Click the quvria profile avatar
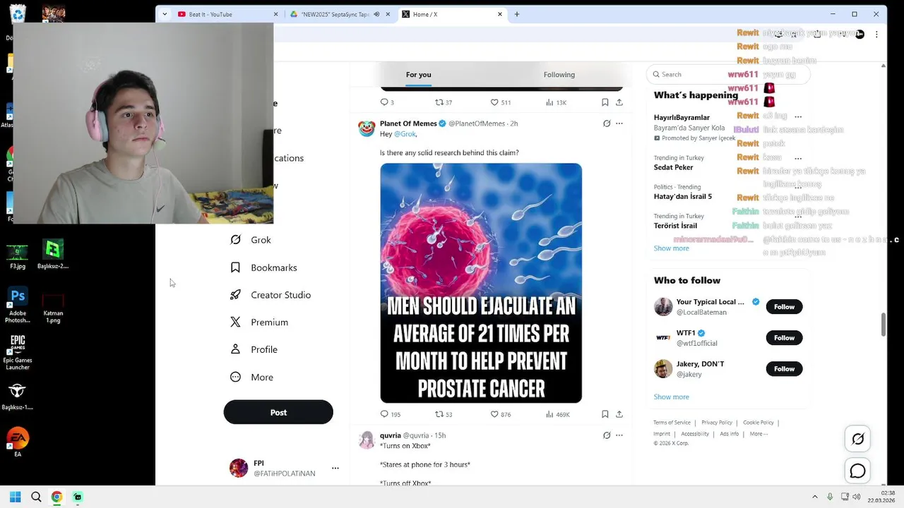 [367, 440]
